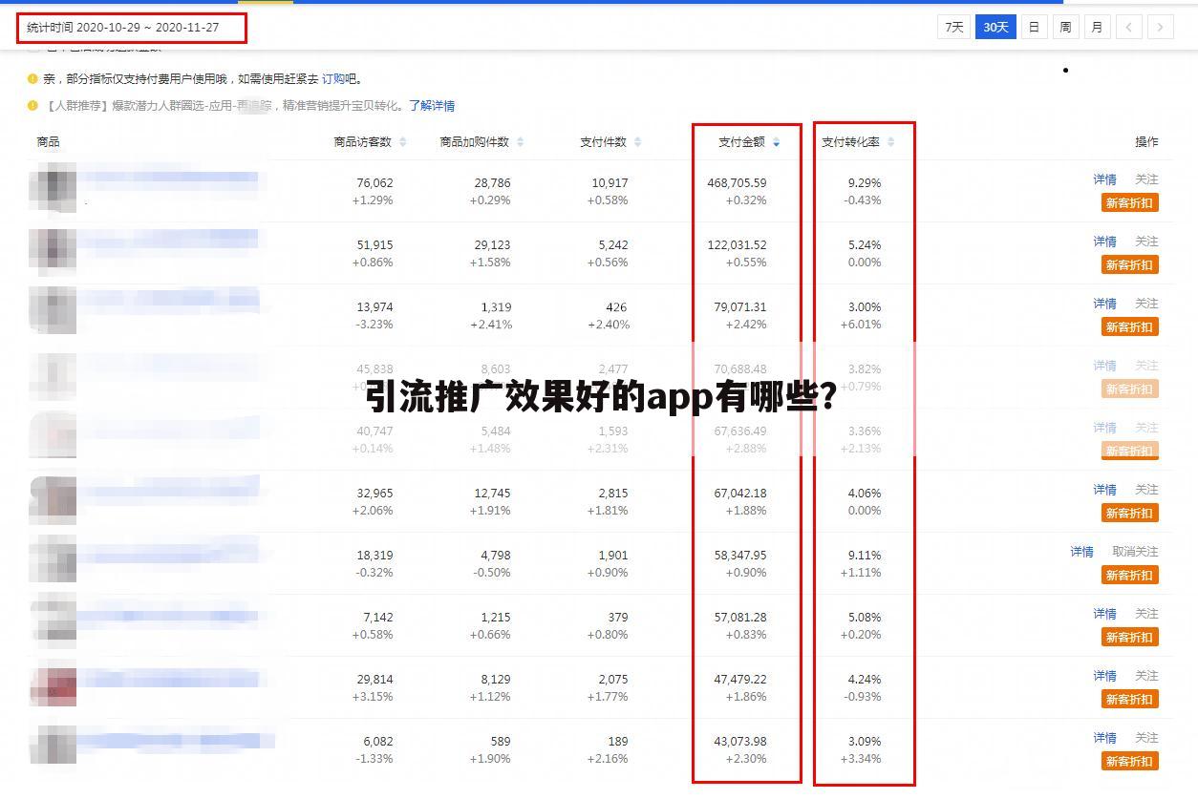Sort by 支付件数 column
This screenshot has width=1198, height=799.
(610, 142)
